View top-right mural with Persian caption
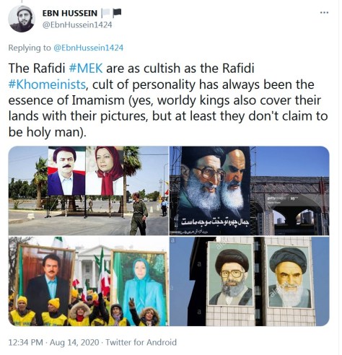Screen dimensions: 342x355 [x=250, y=190]
